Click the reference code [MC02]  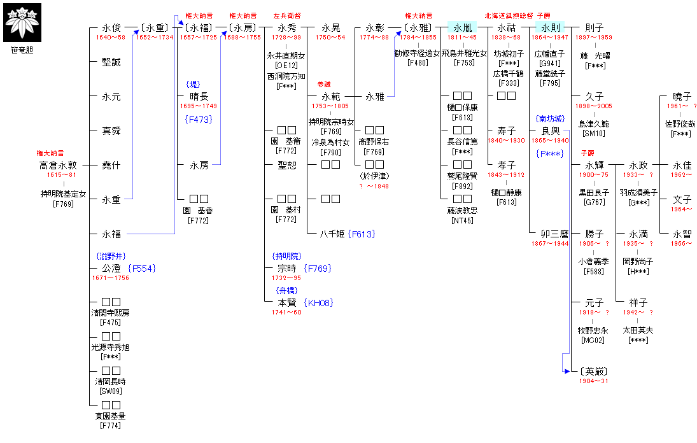pos(593,341)
